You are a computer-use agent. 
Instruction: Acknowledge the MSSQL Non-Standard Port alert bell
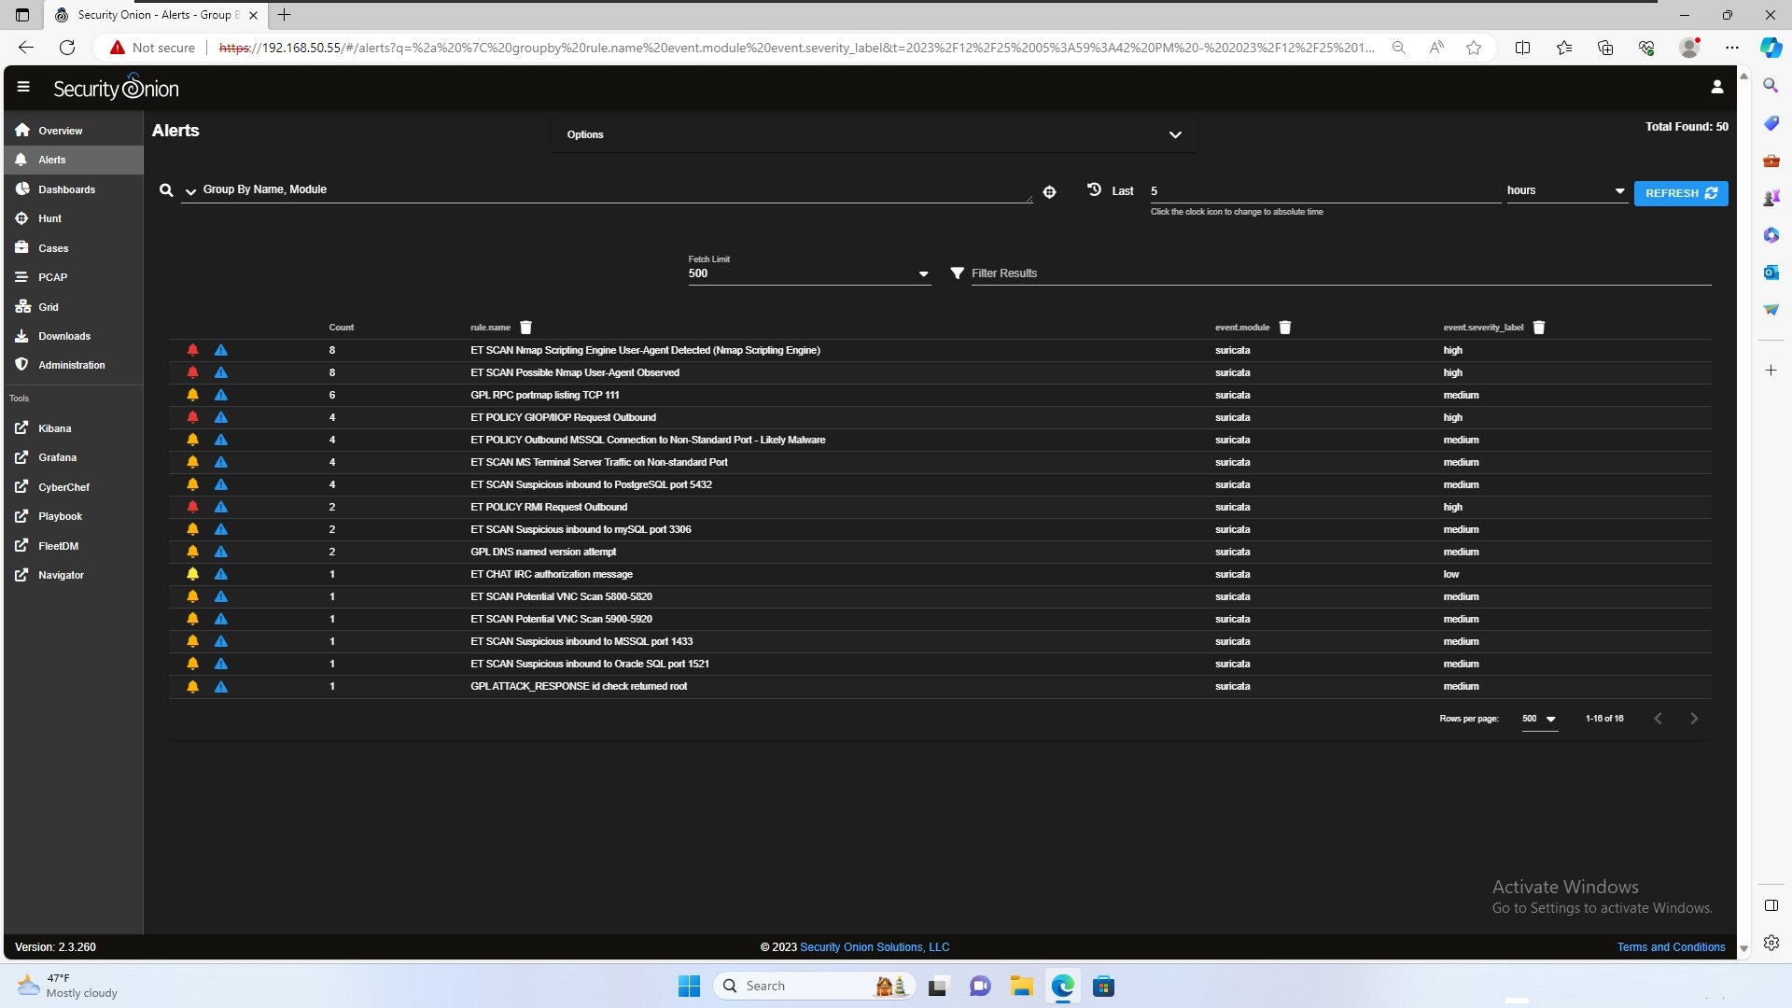click(x=192, y=440)
